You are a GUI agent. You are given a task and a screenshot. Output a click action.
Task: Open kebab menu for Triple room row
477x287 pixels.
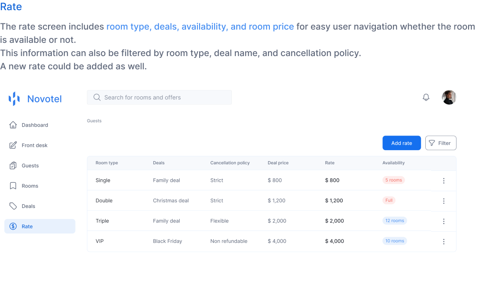[443, 221]
